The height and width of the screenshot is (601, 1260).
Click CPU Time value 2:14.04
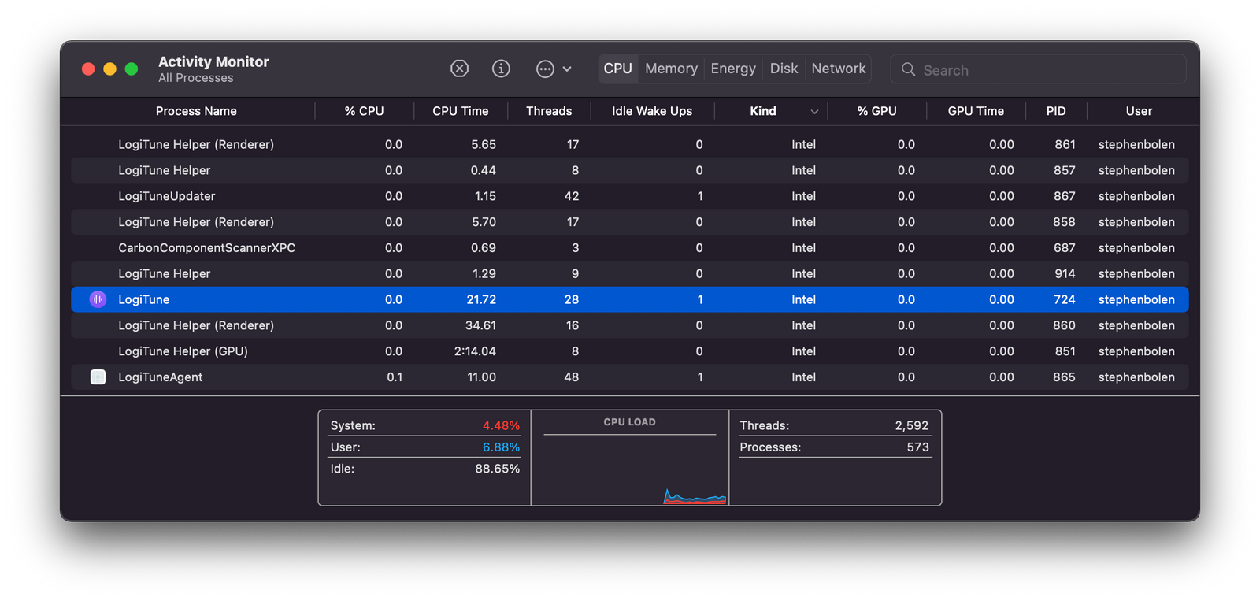(x=475, y=351)
